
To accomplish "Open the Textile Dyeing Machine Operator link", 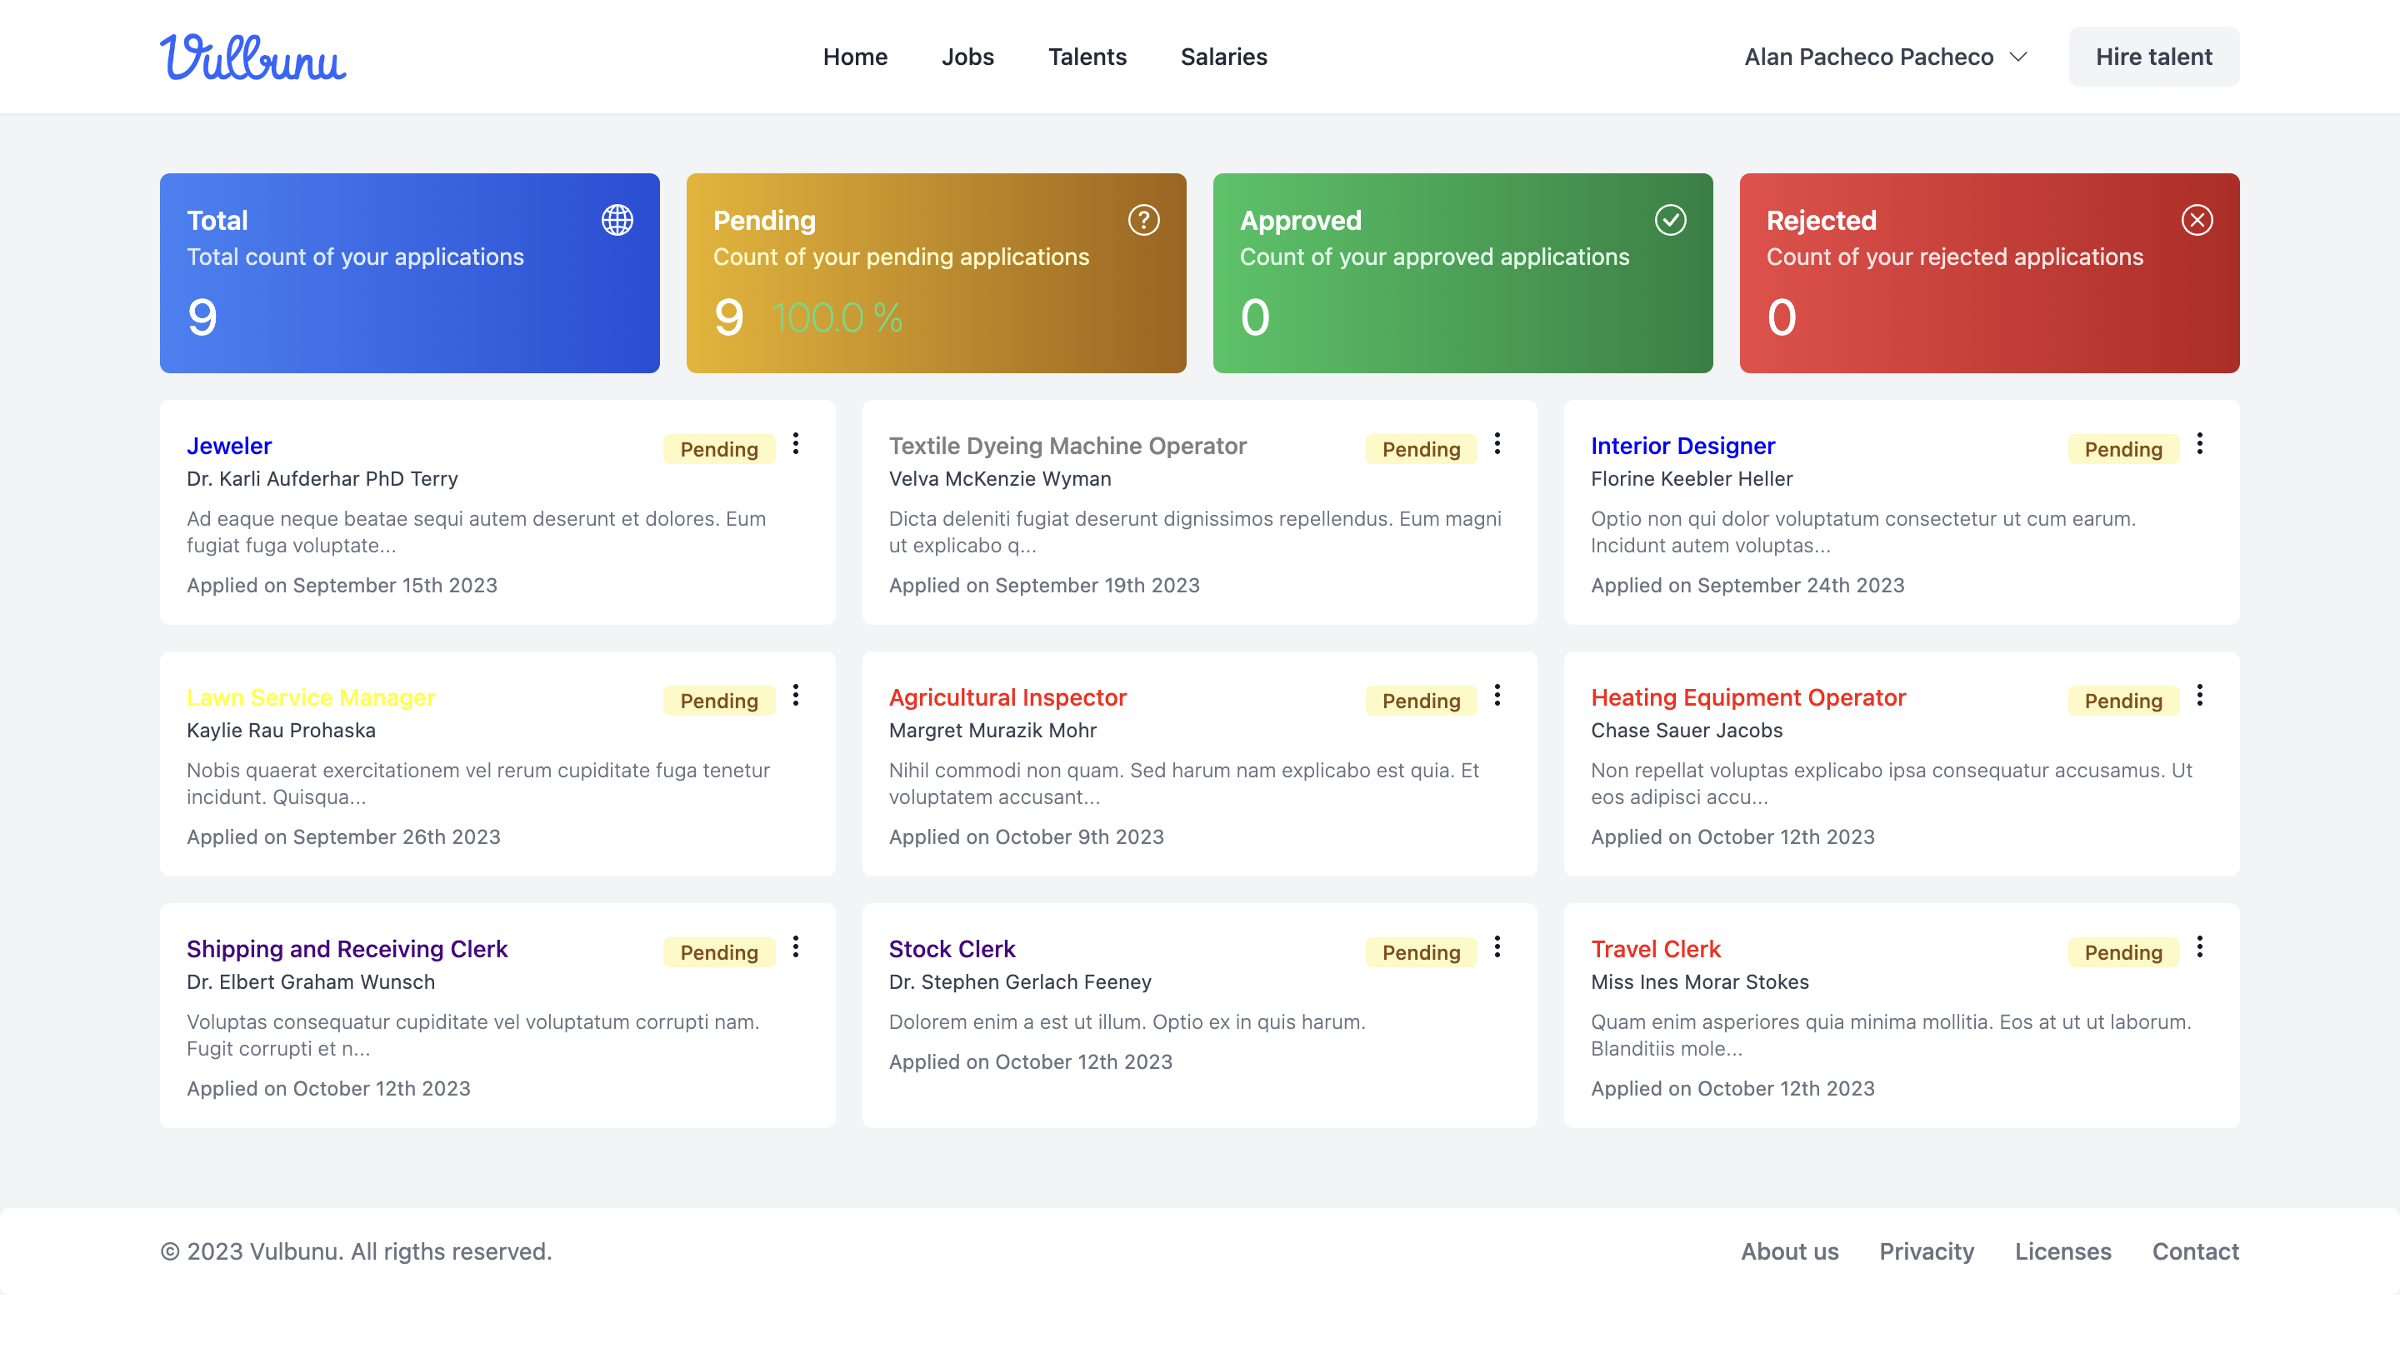I will coord(1067,446).
